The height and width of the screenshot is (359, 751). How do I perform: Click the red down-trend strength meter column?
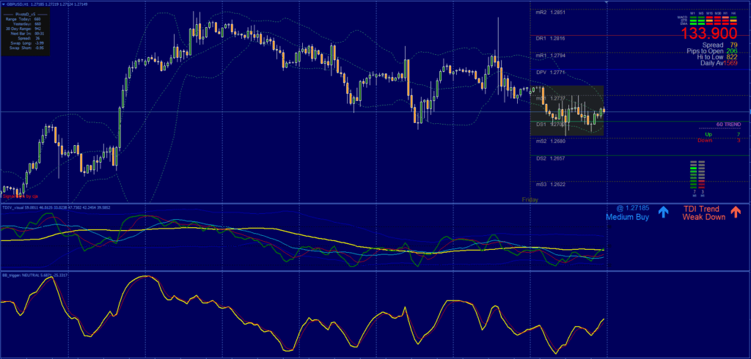click(x=702, y=175)
